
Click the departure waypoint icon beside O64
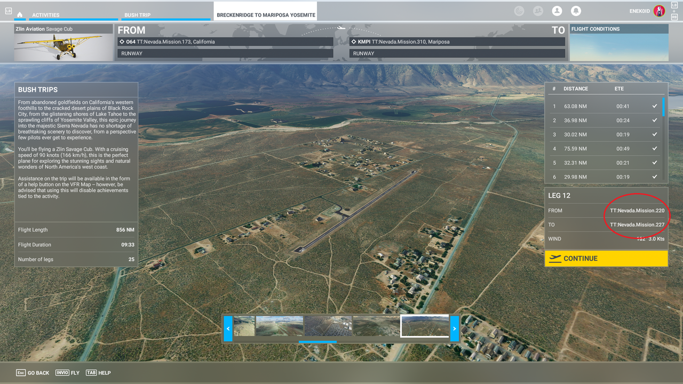tap(122, 42)
